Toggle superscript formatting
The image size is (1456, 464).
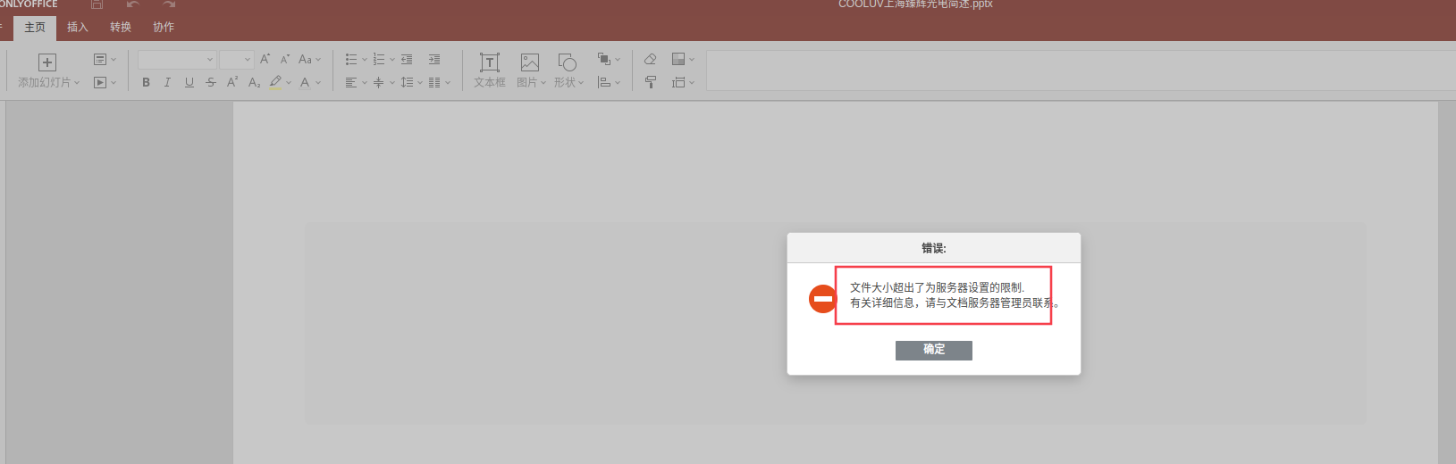click(x=232, y=82)
